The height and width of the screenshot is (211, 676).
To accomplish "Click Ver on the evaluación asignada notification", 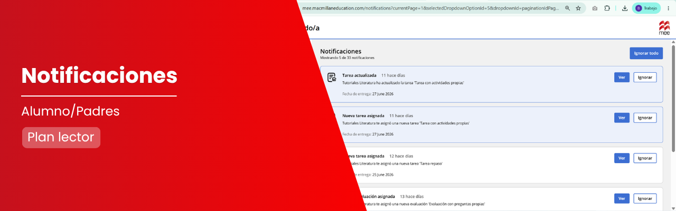I will [622, 198].
